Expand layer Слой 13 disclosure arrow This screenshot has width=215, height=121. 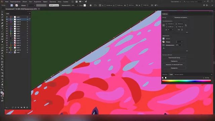point(12,19)
